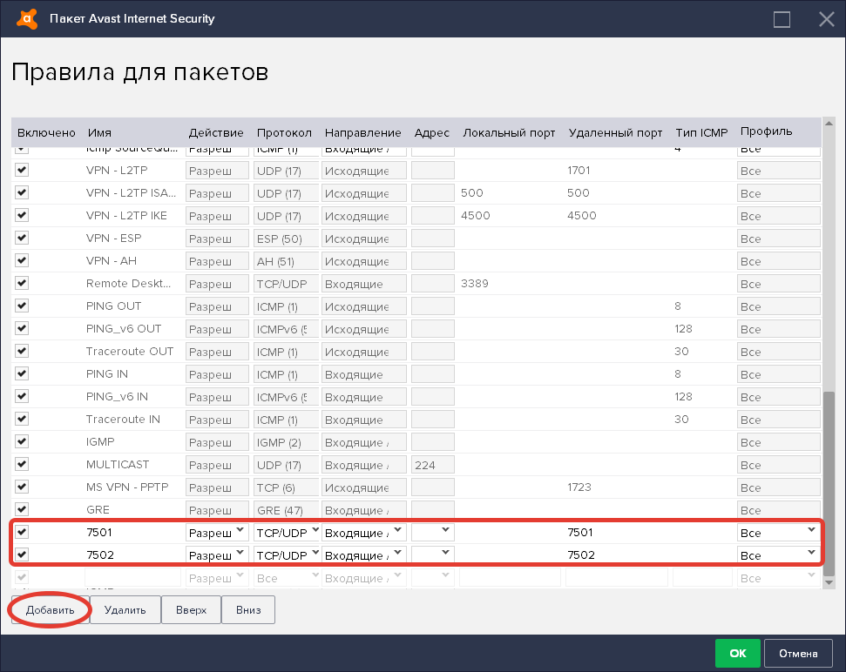Click the Вниз button to move rule down
Screen dimensions: 846x672
248,610
